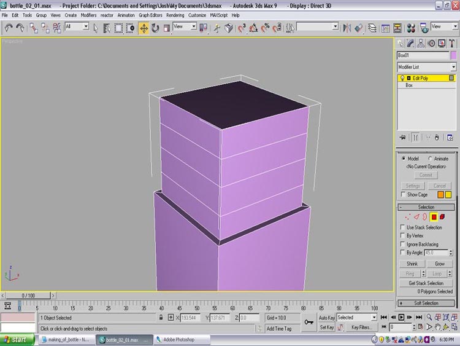Select the Animate radio button
The height and width of the screenshot is (346, 460).
(430, 159)
